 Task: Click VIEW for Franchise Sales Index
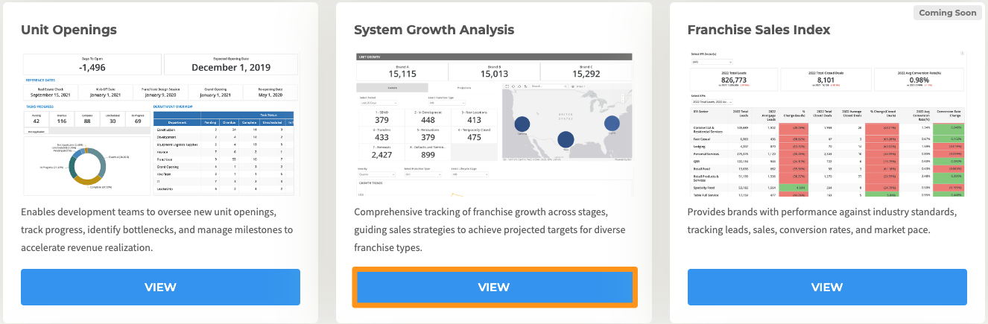coord(827,287)
